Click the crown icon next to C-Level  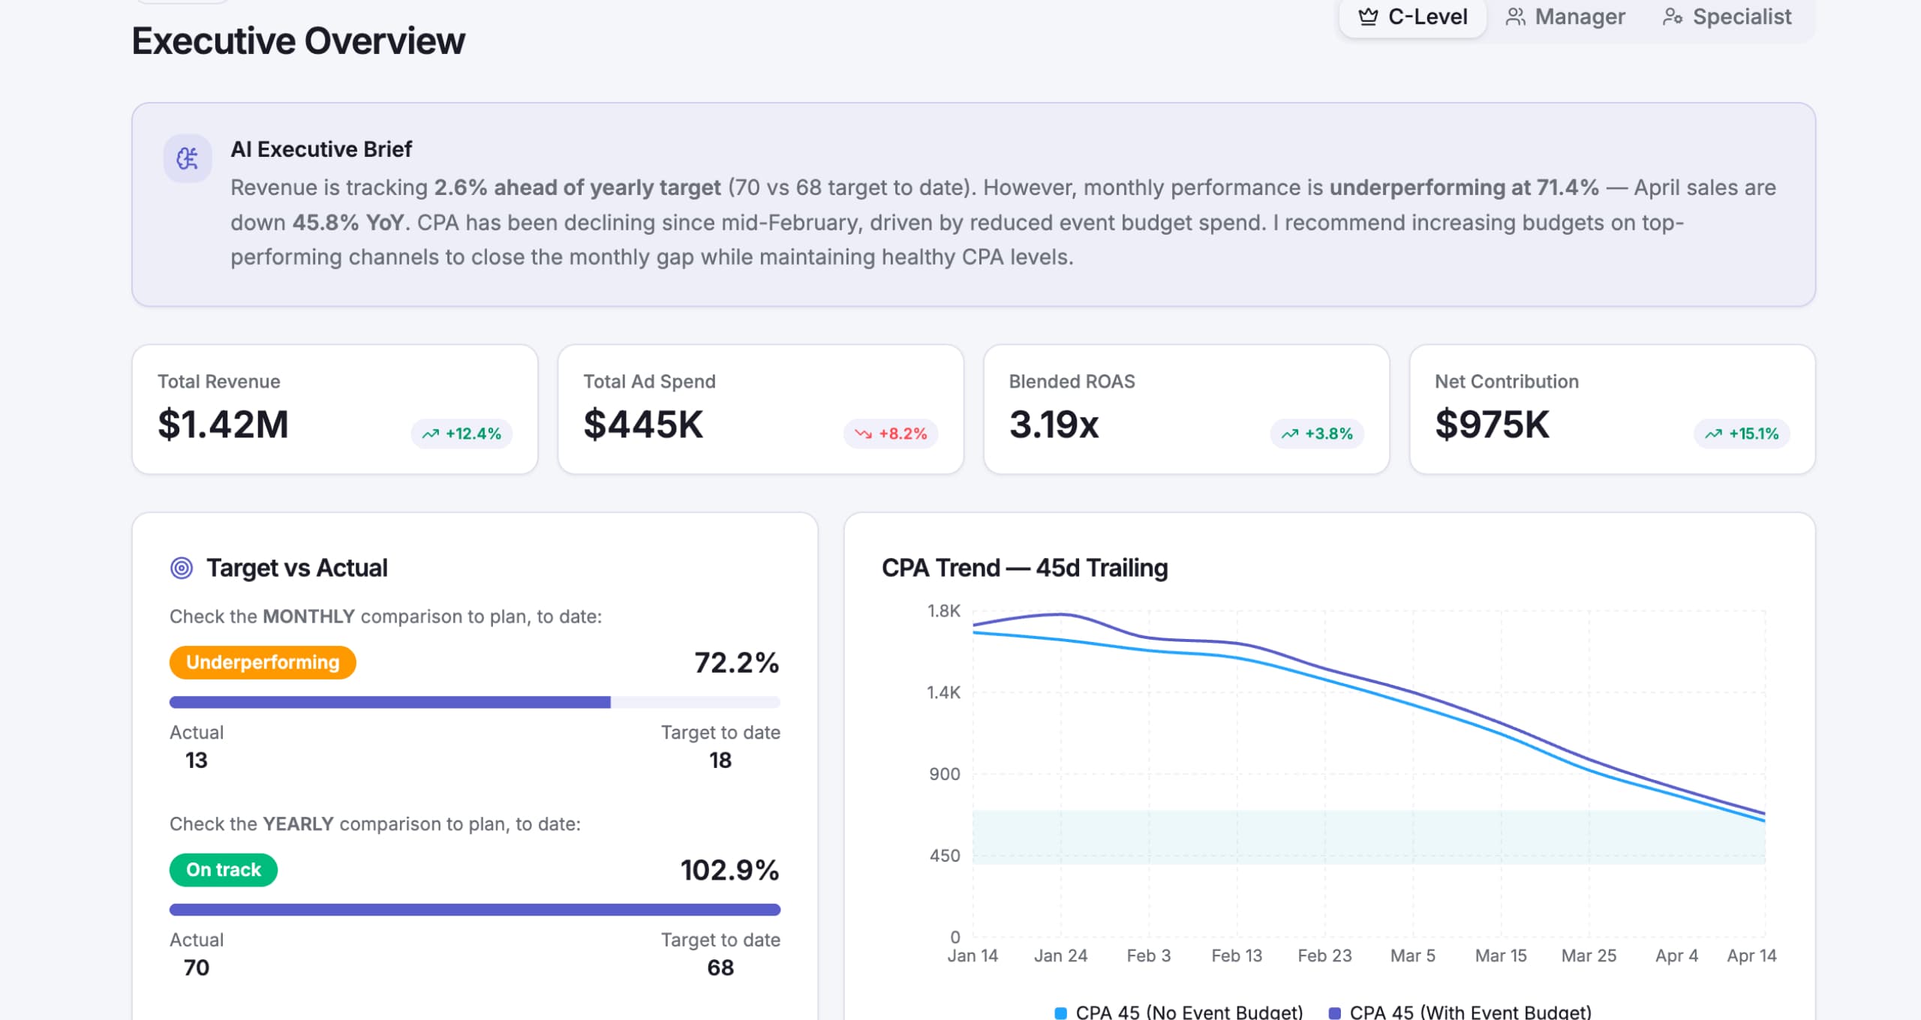(x=1368, y=16)
